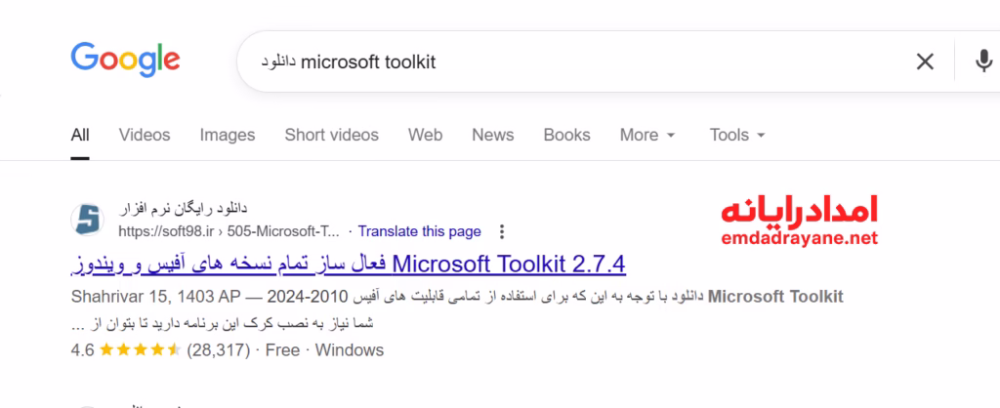Click the soft98 site favicon

88,220
